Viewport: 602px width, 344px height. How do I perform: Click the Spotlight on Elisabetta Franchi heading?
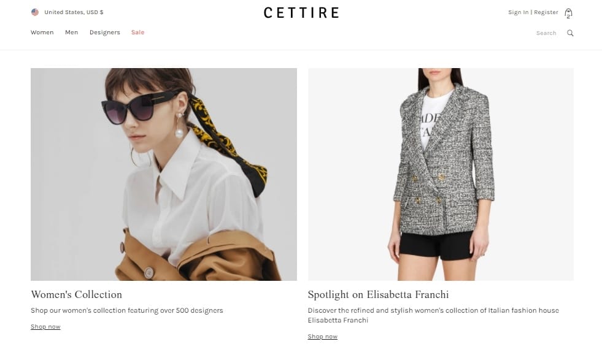pos(378,294)
